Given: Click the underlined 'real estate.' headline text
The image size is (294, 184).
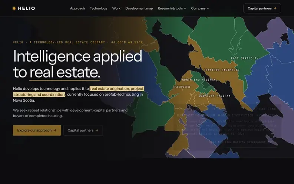Looking at the screenshot, I should 65,73.
